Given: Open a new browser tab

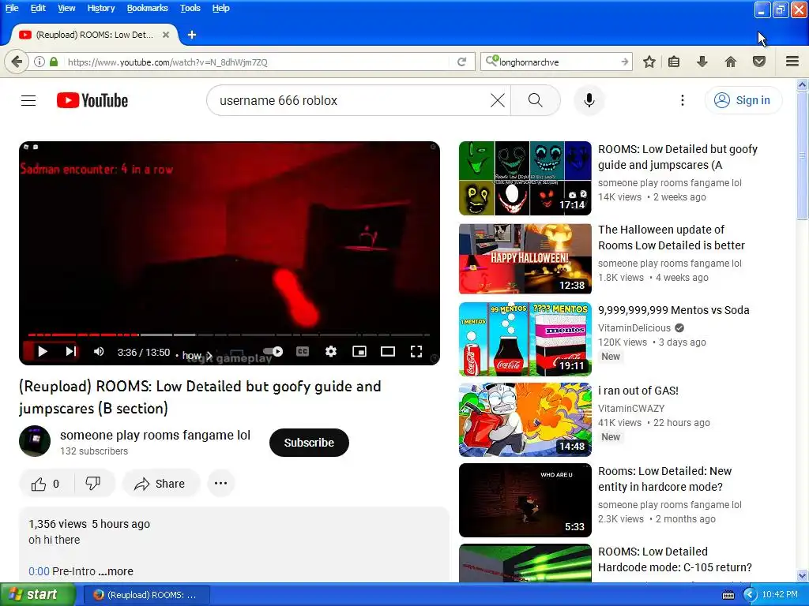Looking at the screenshot, I should (x=192, y=35).
